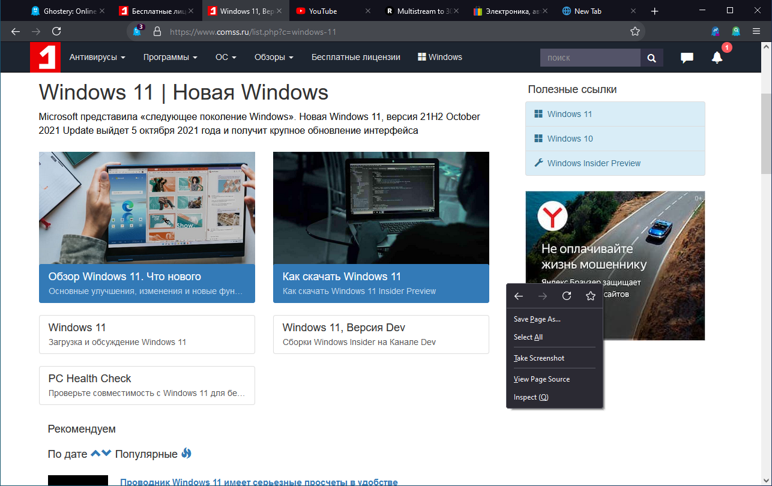The image size is (772, 486).
Task: Click the По дате sort label
Action: [68, 454]
